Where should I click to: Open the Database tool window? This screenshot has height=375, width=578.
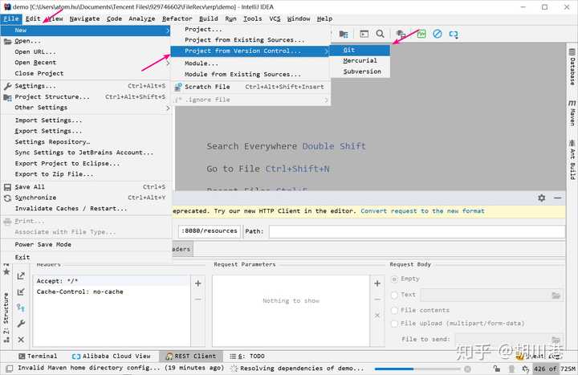[572, 67]
